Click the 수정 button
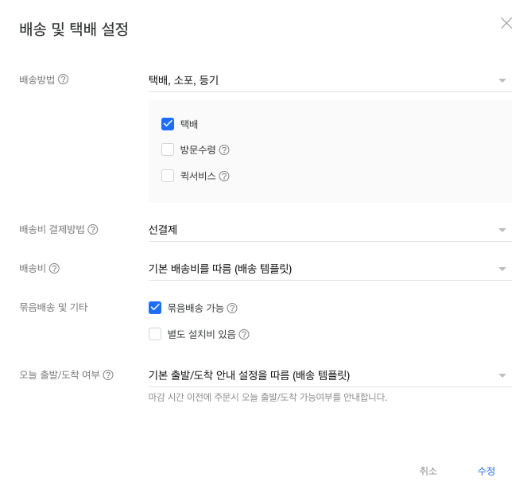Image resolution: width=531 pixels, height=493 pixels. click(486, 471)
